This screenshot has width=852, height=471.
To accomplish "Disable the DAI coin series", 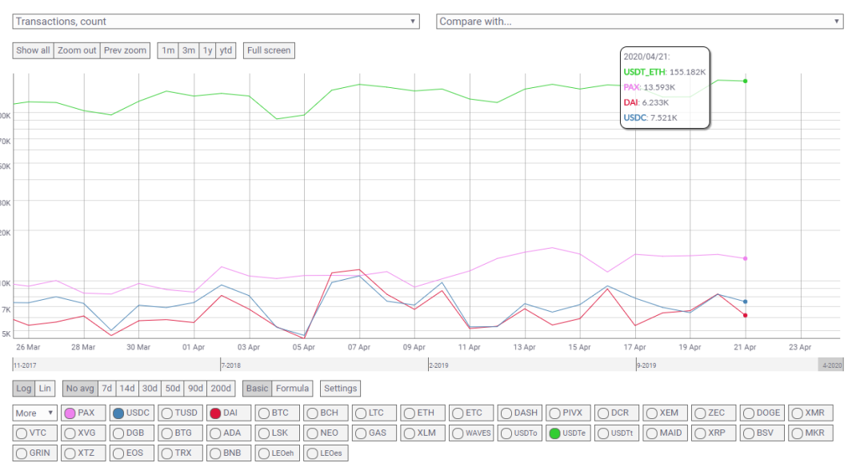I will tap(228, 413).
